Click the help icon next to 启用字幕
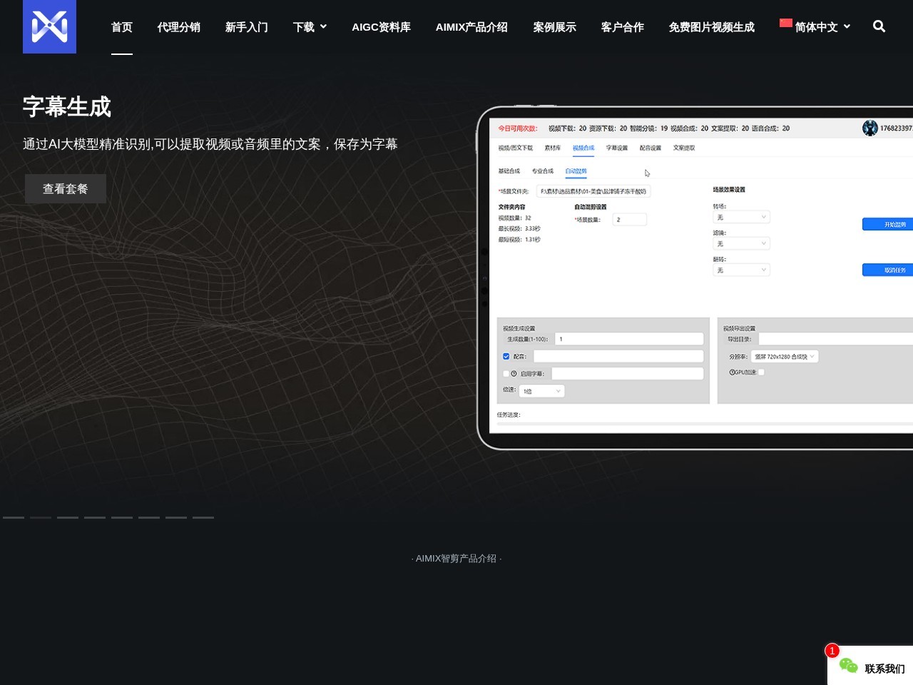 514,373
